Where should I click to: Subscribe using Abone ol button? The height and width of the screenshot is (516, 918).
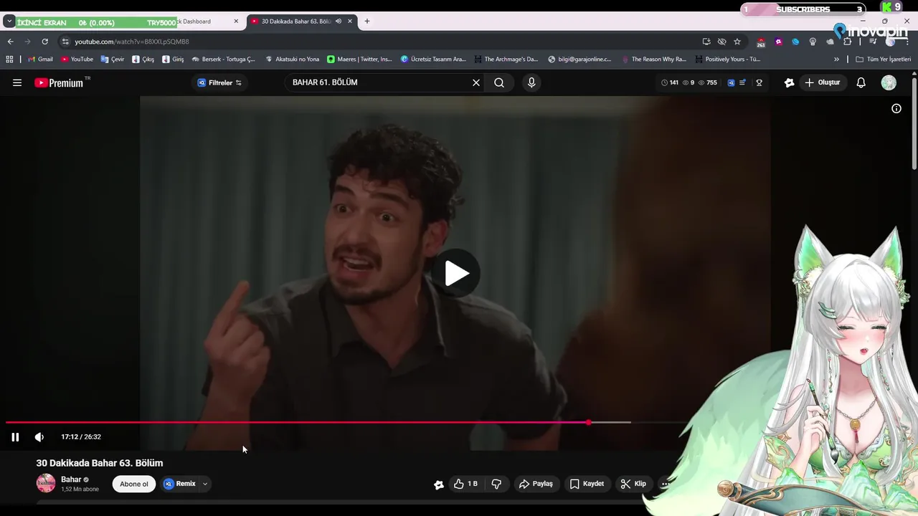click(x=134, y=484)
